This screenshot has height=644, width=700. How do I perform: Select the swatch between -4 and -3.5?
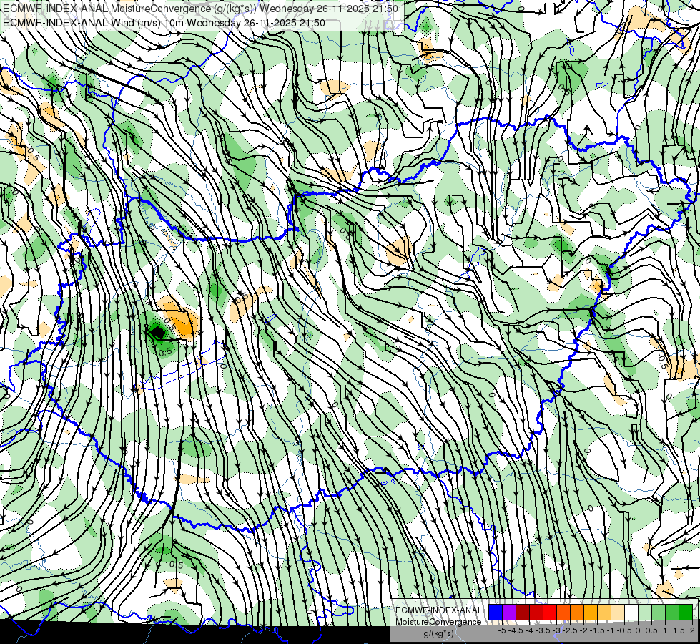(536, 612)
